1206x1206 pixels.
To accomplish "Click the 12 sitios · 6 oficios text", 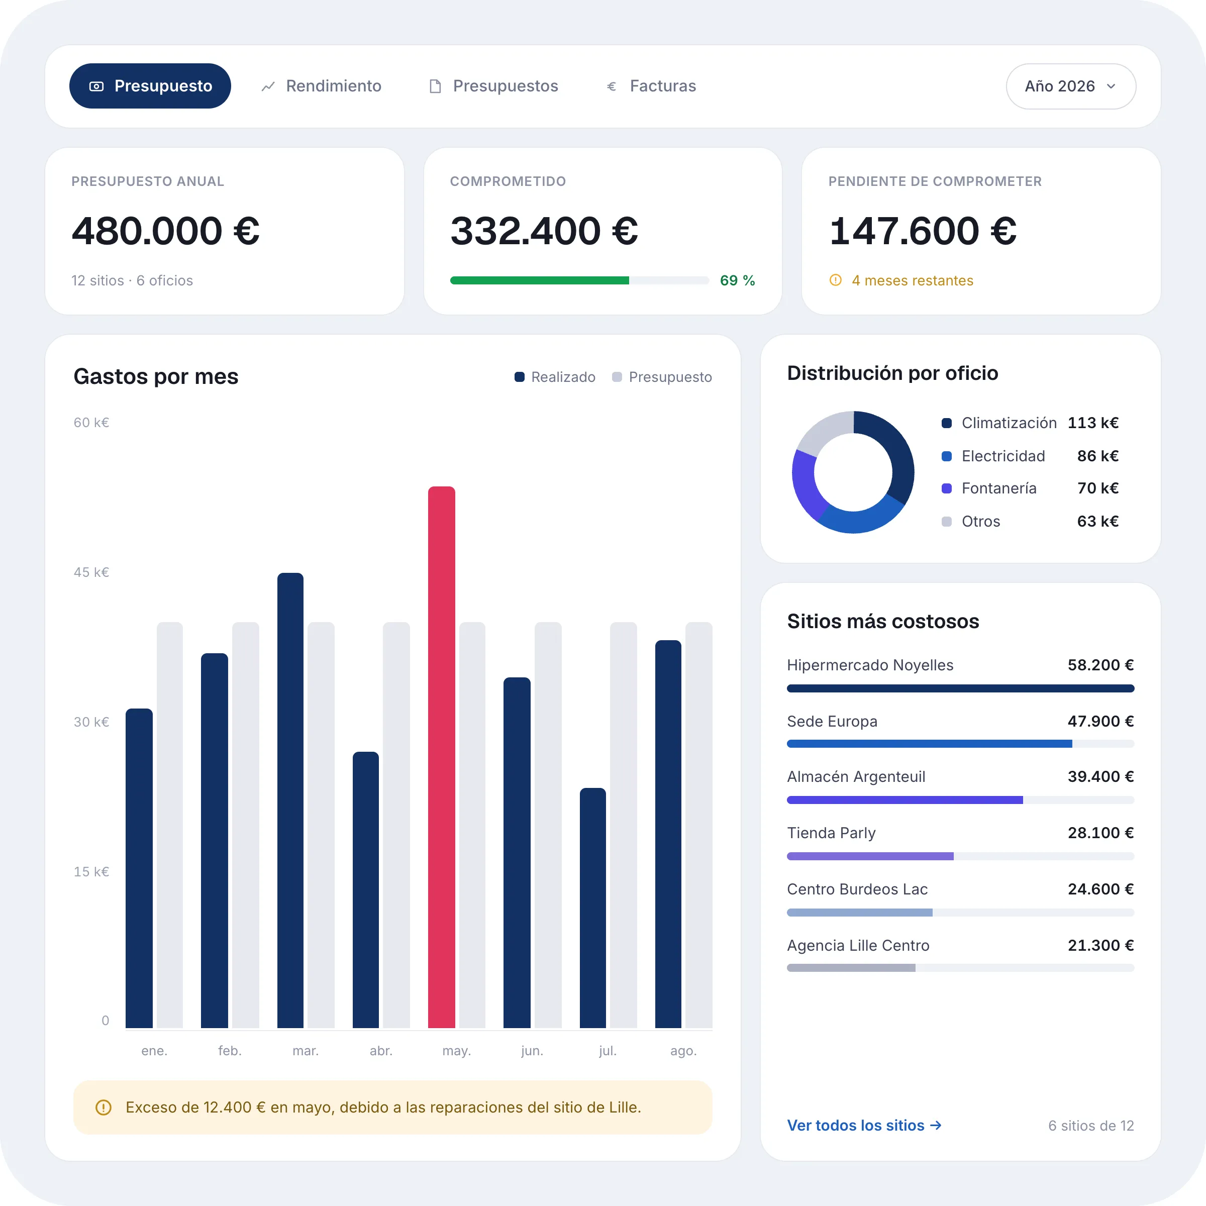I will 132,280.
